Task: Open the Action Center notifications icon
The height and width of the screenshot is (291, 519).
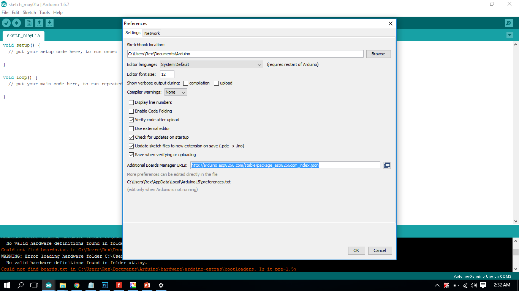Action: click(483, 285)
